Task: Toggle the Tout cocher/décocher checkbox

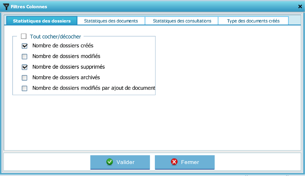Action: [24, 37]
